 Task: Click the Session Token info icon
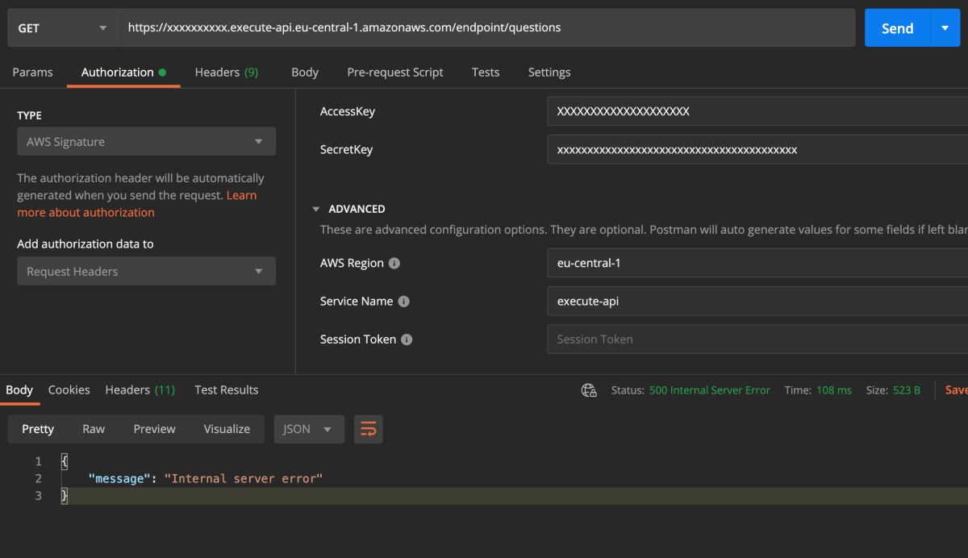click(x=407, y=339)
